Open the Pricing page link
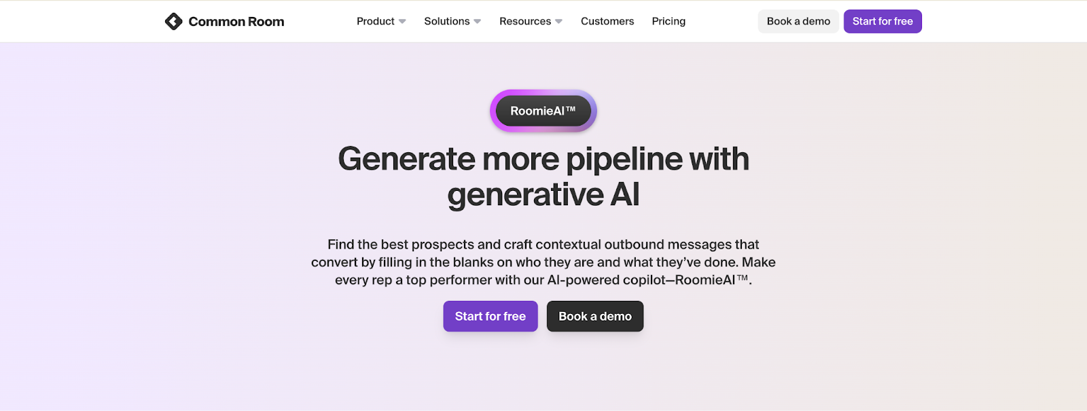 tap(669, 22)
